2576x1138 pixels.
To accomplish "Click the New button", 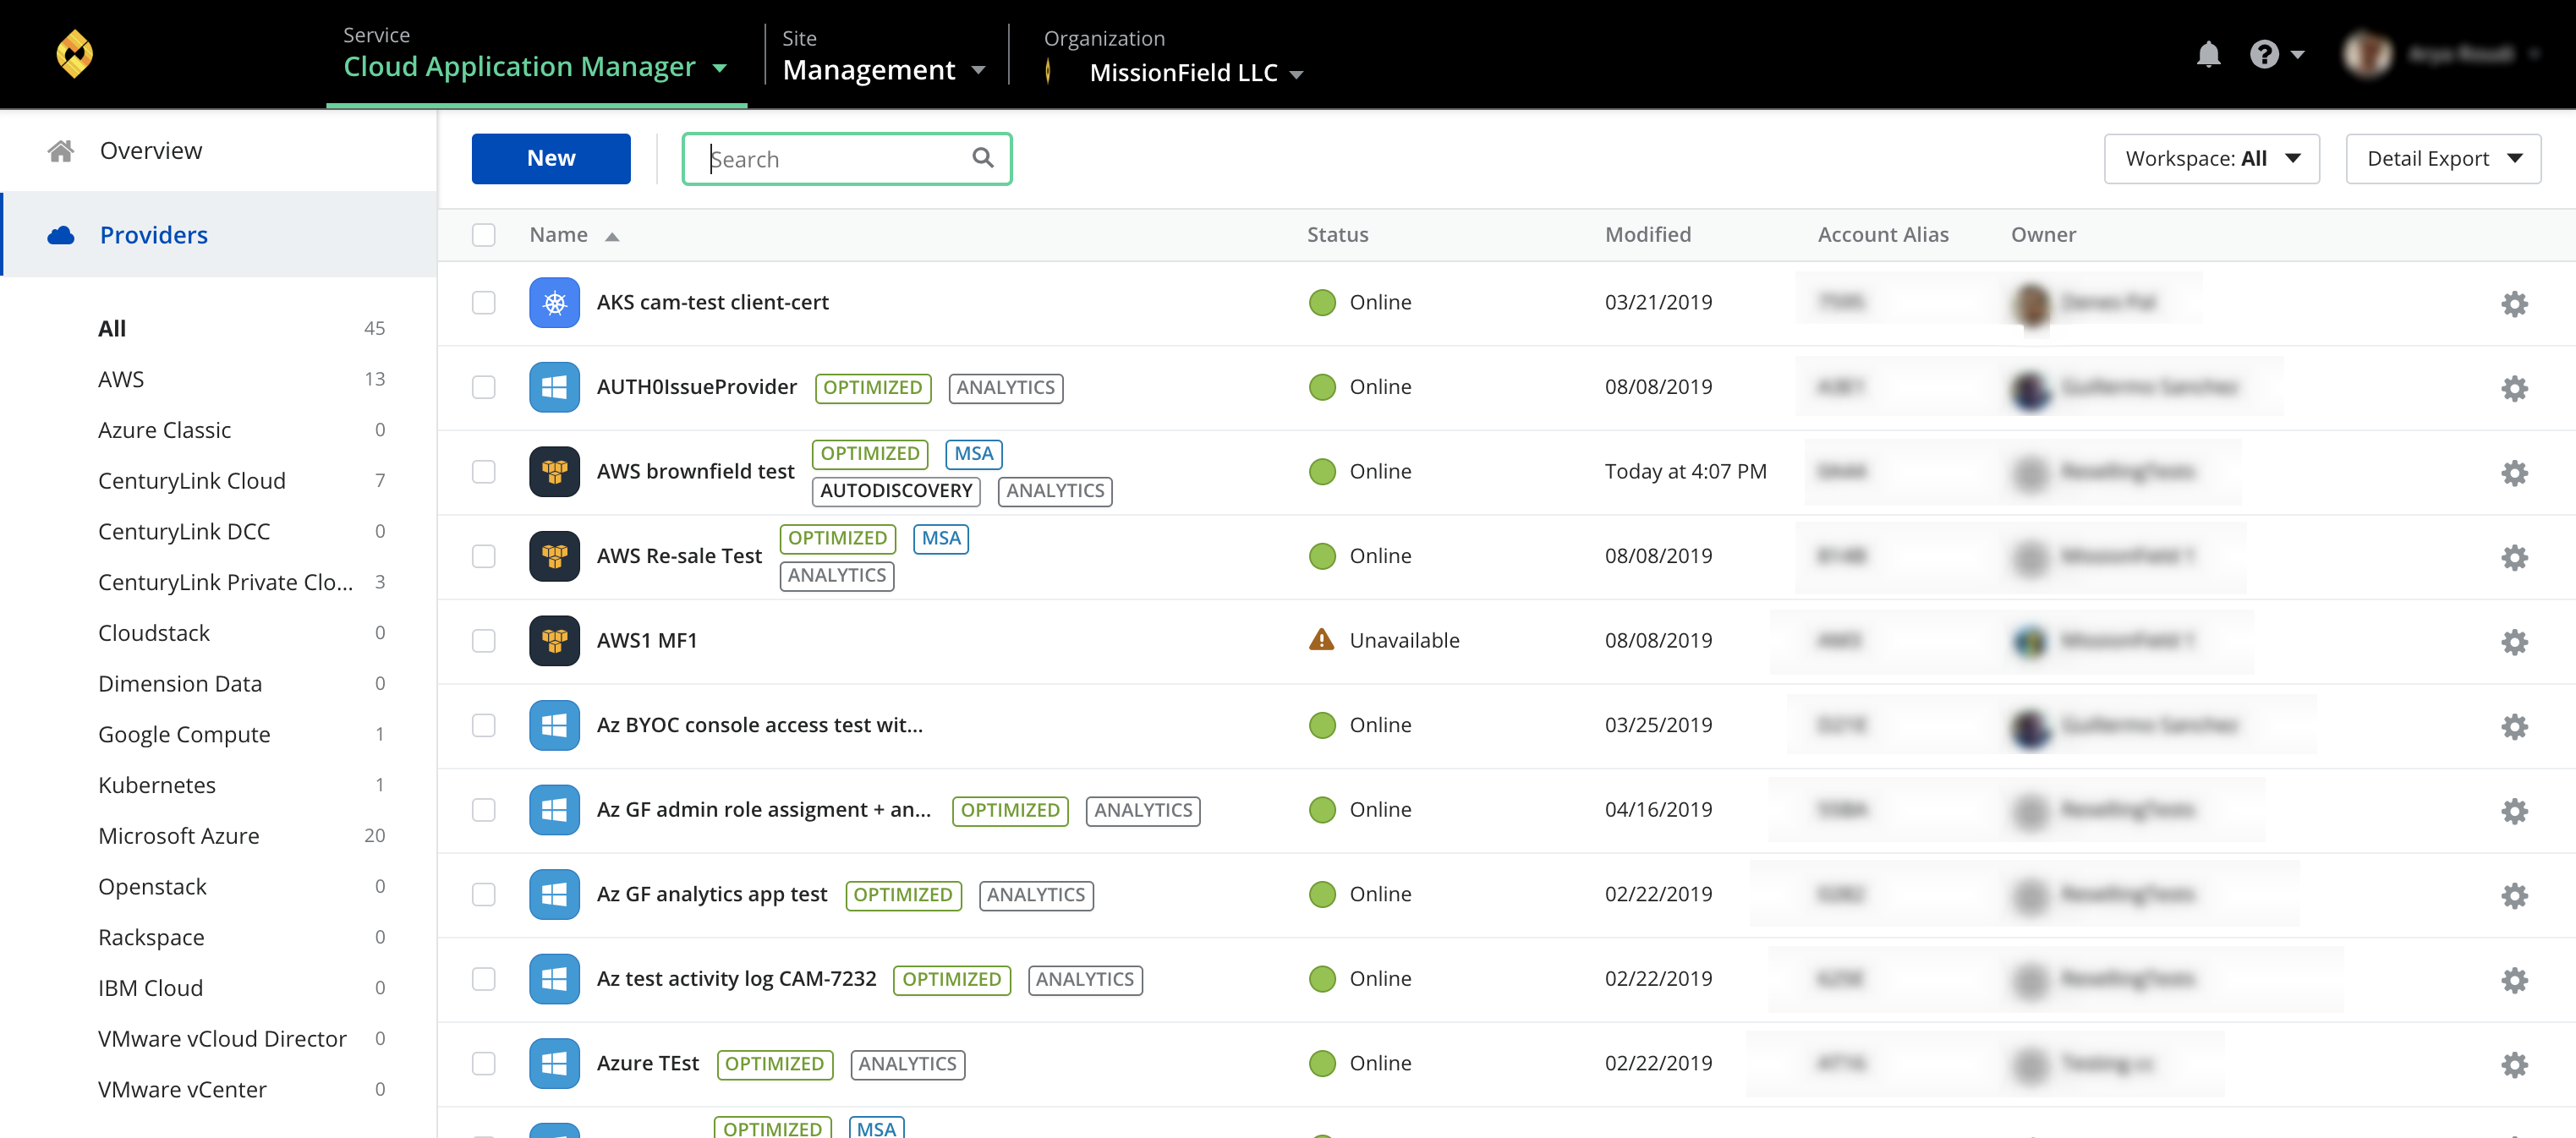I will click(x=551, y=158).
